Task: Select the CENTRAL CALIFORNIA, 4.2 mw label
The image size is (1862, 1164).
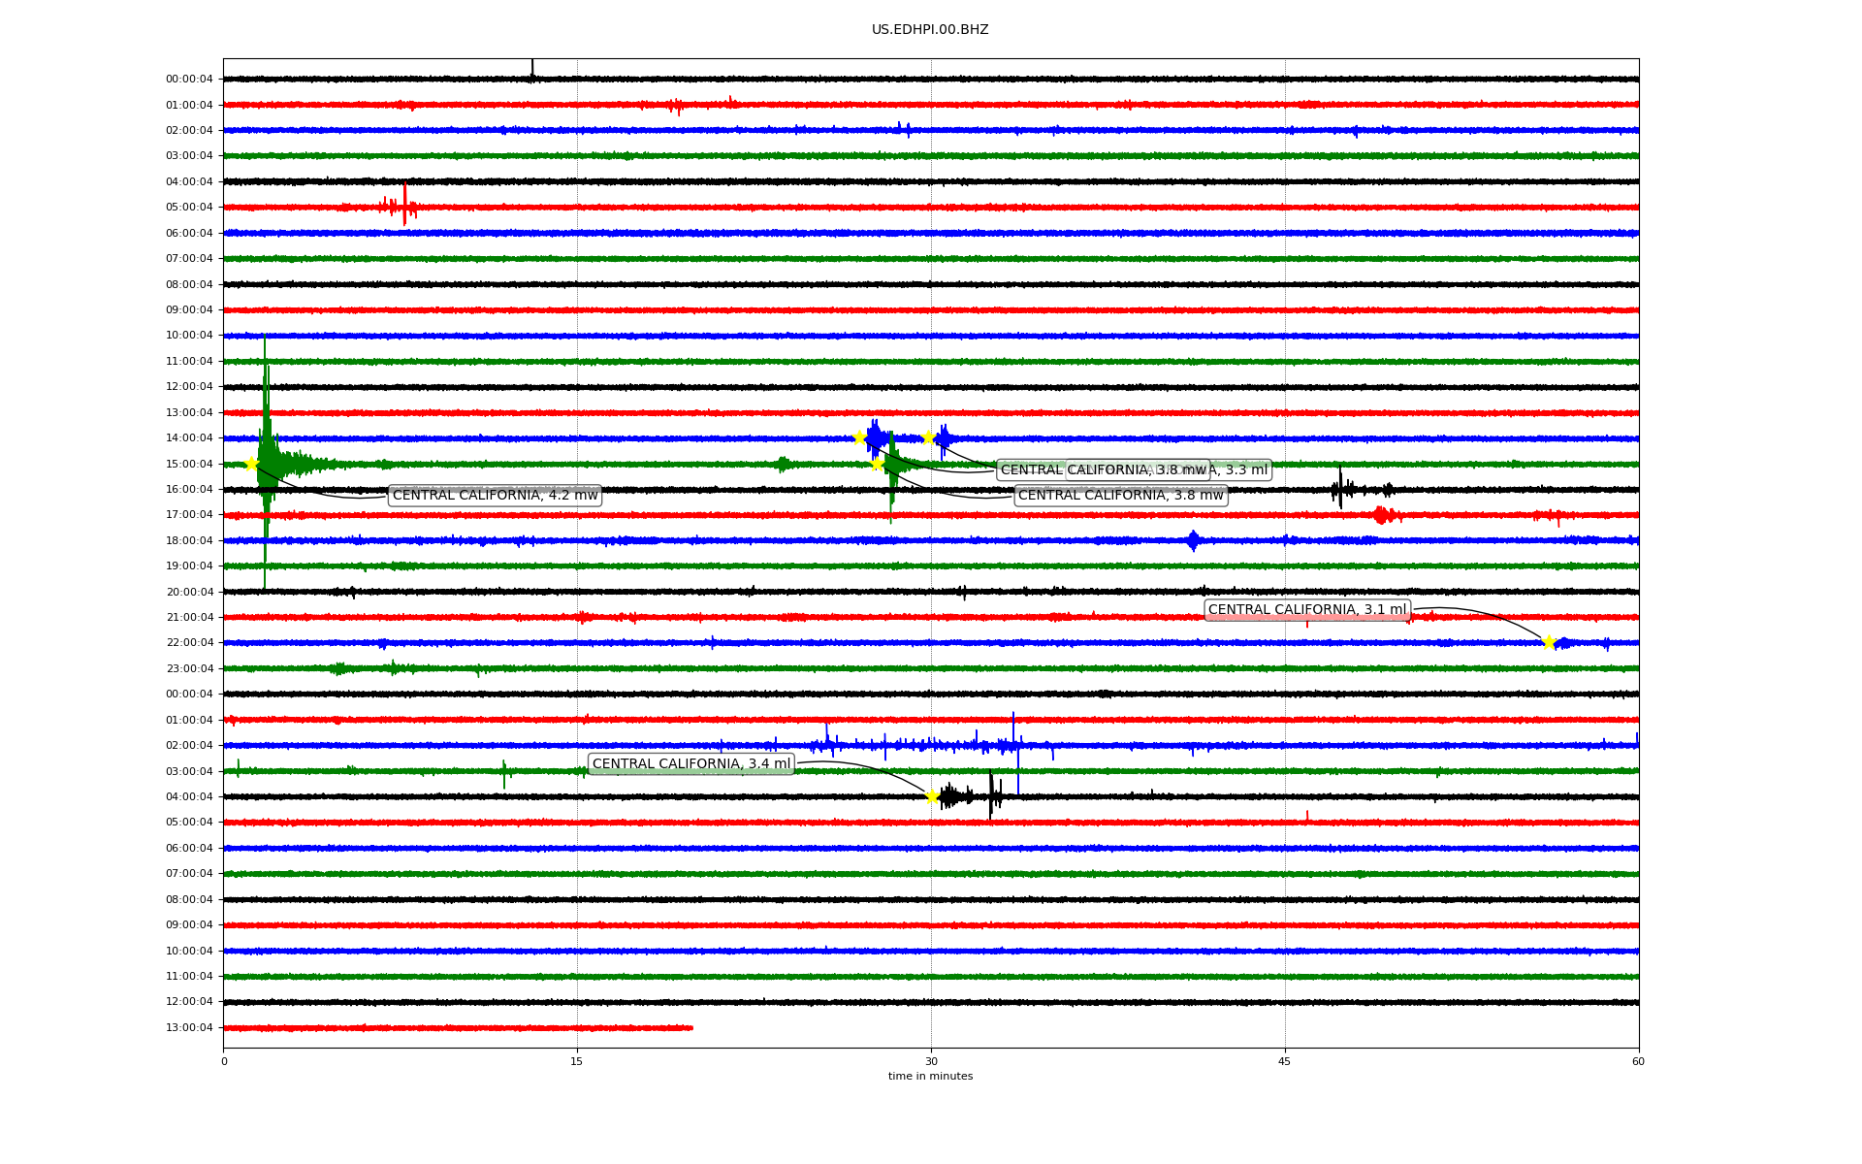Action: pos(495,496)
